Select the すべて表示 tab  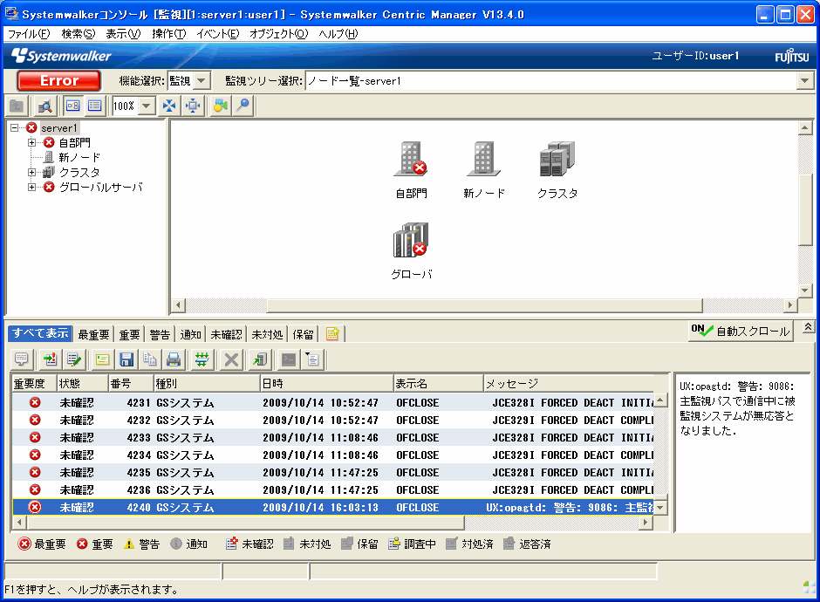pos(40,333)
